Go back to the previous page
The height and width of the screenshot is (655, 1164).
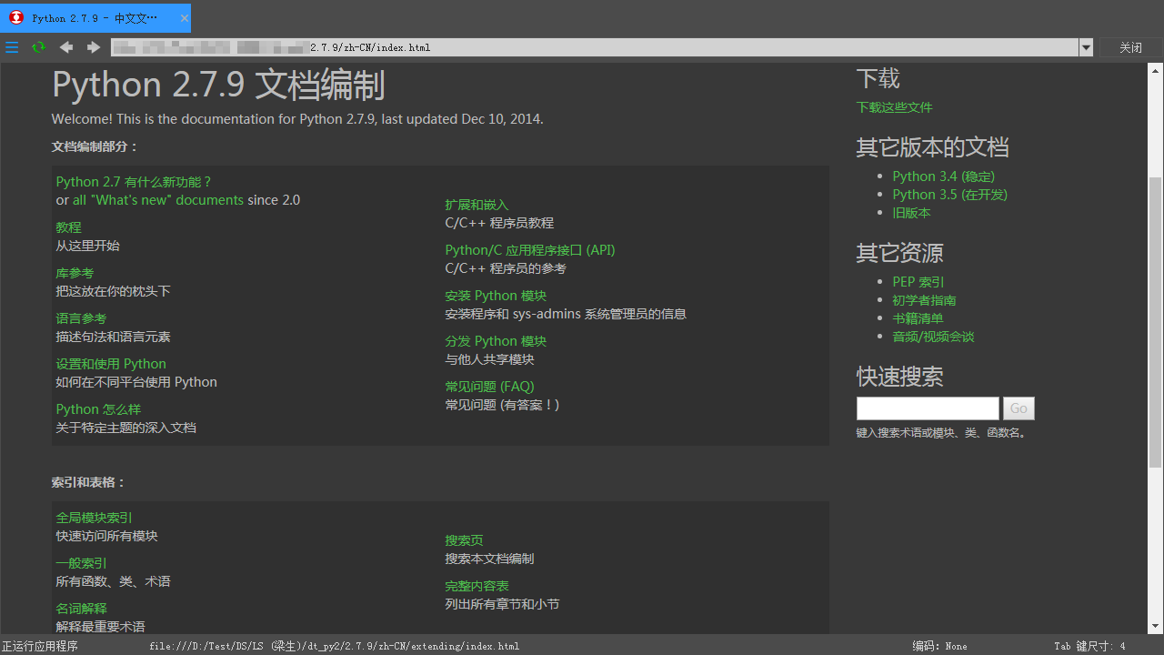pos(65,47)
